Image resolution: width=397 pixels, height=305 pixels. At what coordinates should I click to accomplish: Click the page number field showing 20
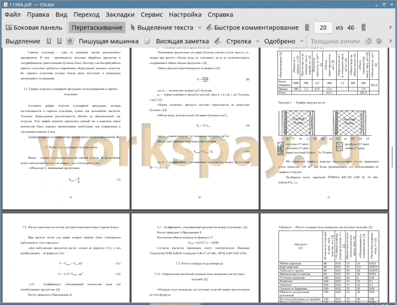[323, 28]
